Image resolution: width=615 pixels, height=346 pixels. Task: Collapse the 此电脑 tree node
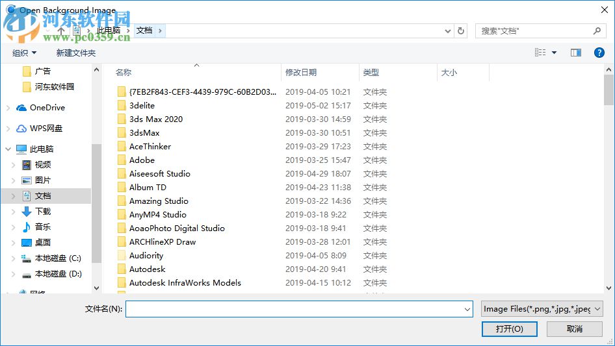point(8,149)
